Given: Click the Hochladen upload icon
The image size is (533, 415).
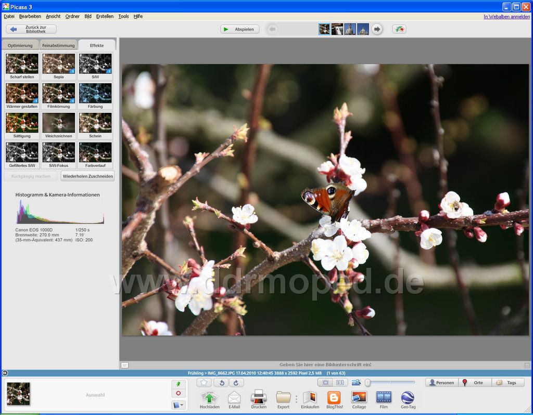Looking at the screenshot, I should point(209,398).
